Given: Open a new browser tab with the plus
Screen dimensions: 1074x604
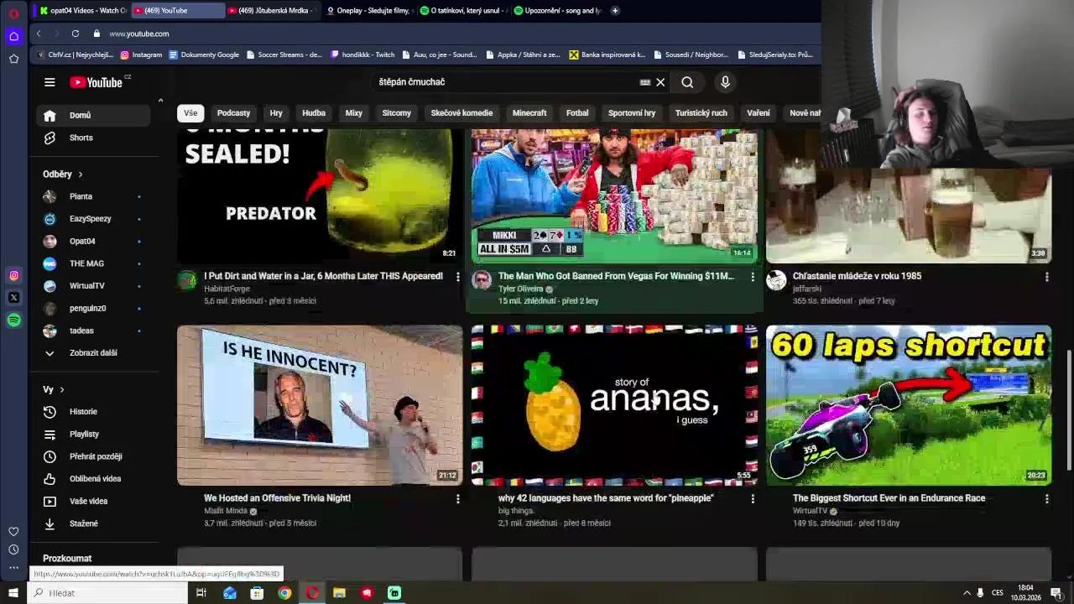Looking at the screenshot, I should tap(615, 10).
